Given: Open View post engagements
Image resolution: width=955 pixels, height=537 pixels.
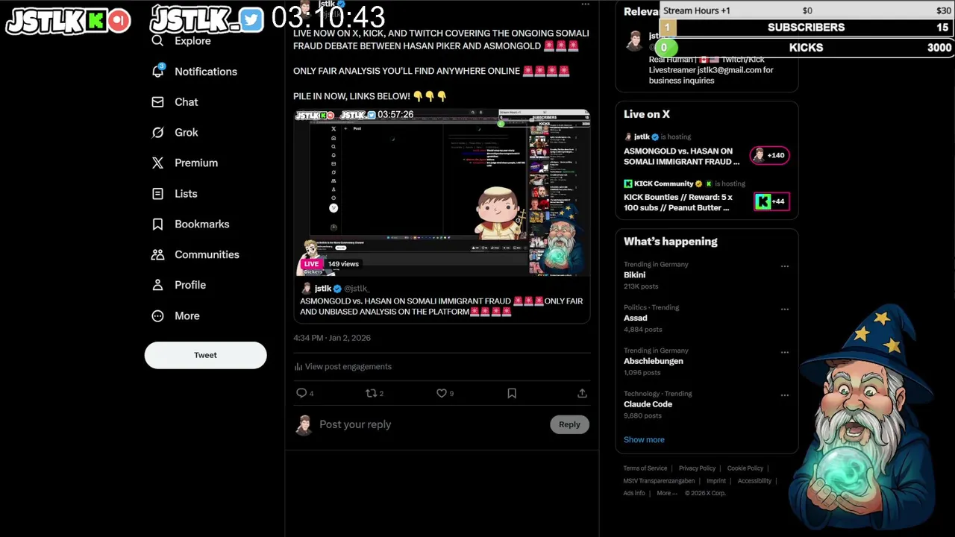Looking at the screenshot, I should pos(348,367).
